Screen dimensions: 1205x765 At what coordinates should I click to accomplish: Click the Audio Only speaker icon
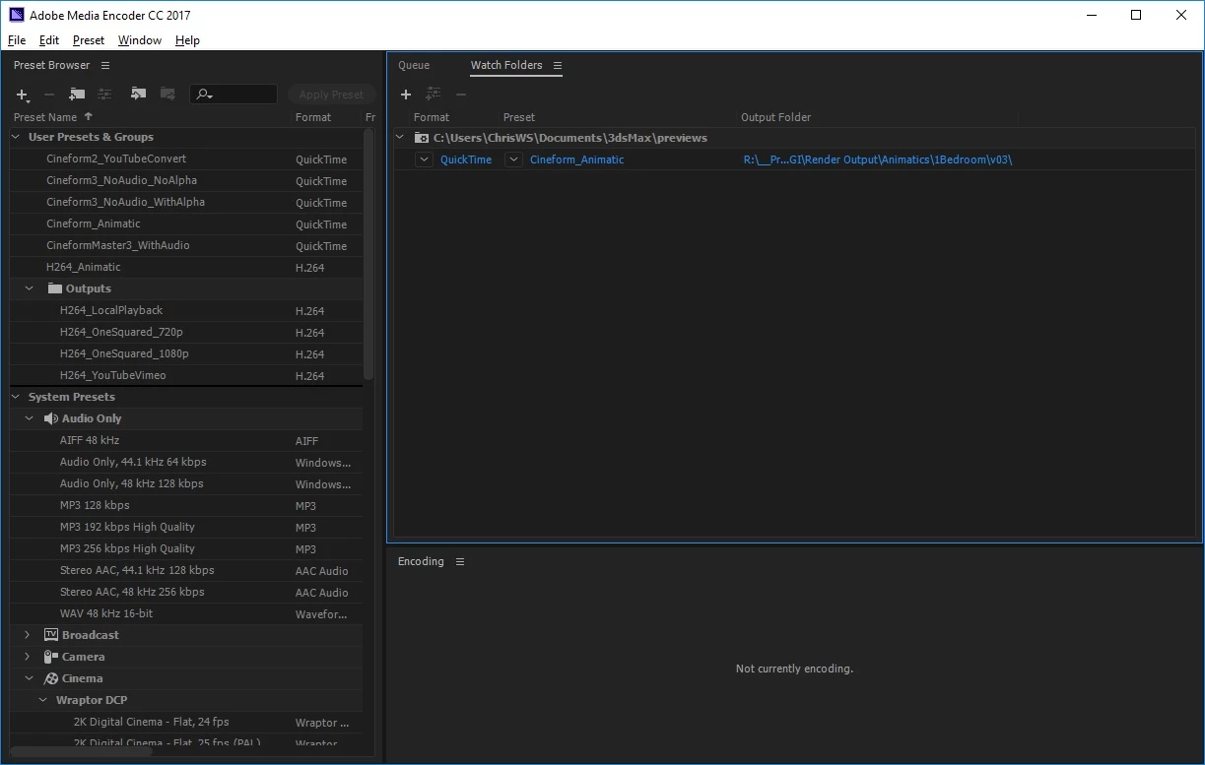pos(51,418)
